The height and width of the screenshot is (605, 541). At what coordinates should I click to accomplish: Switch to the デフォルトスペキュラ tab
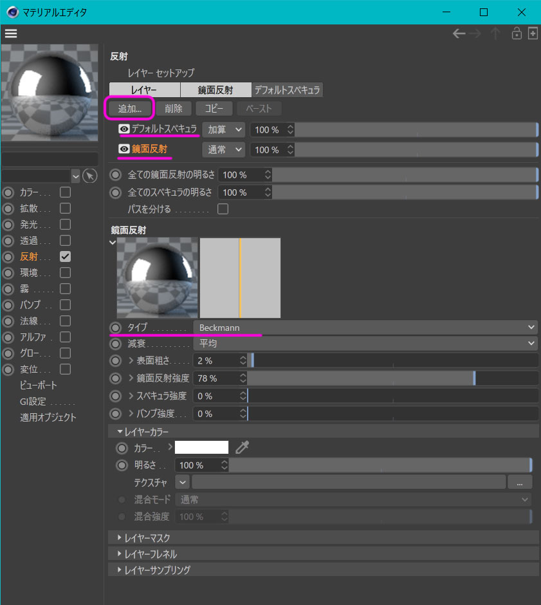[287, 90]
